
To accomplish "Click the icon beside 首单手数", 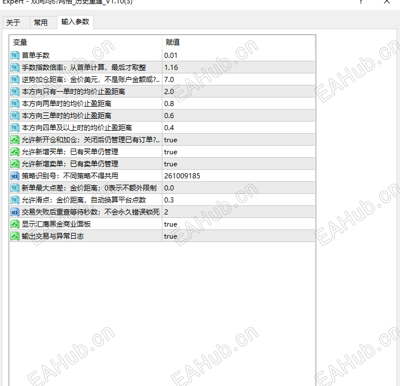I will click(15, 55).
